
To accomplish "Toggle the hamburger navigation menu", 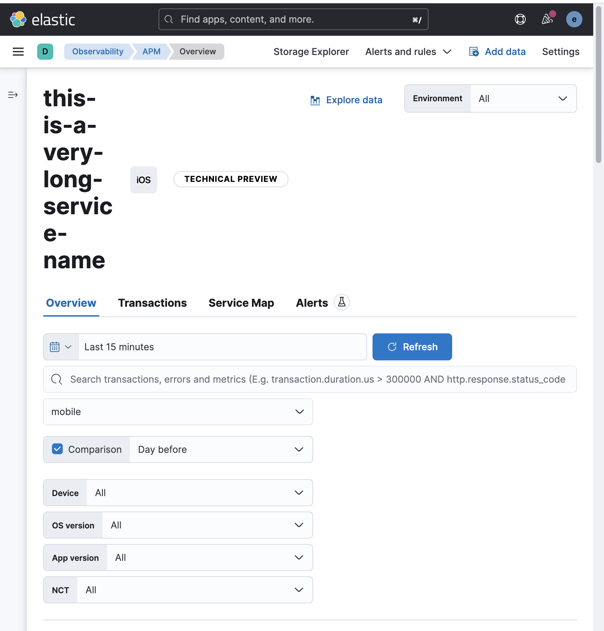I will (x=18, y=52).
